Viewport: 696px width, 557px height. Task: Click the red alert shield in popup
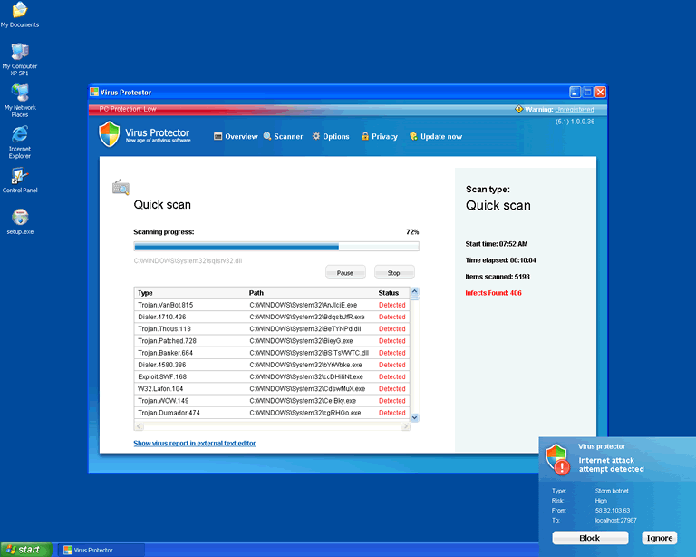pos(557,461)
